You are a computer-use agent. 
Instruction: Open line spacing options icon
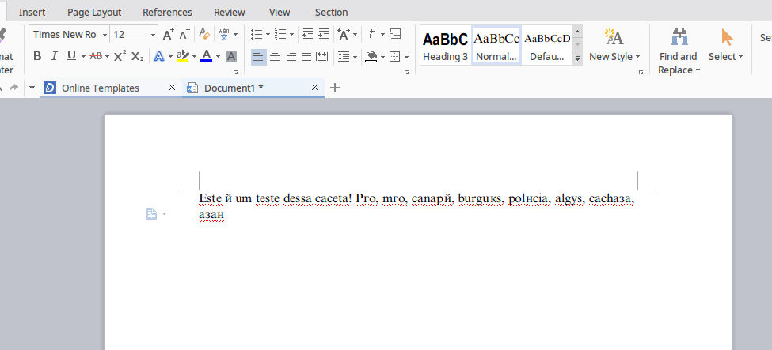pyautogui.click(x=344, y=57)
